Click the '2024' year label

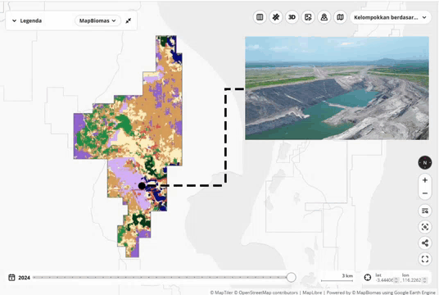[x=24, y=278]
